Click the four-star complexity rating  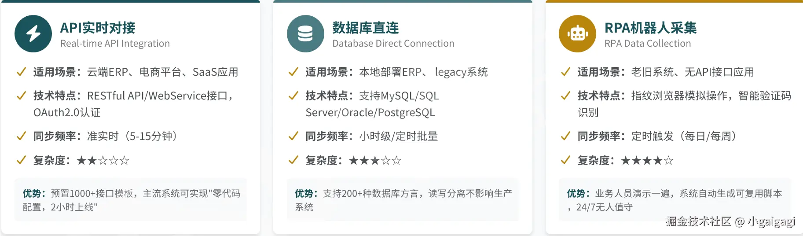(647, 160)
